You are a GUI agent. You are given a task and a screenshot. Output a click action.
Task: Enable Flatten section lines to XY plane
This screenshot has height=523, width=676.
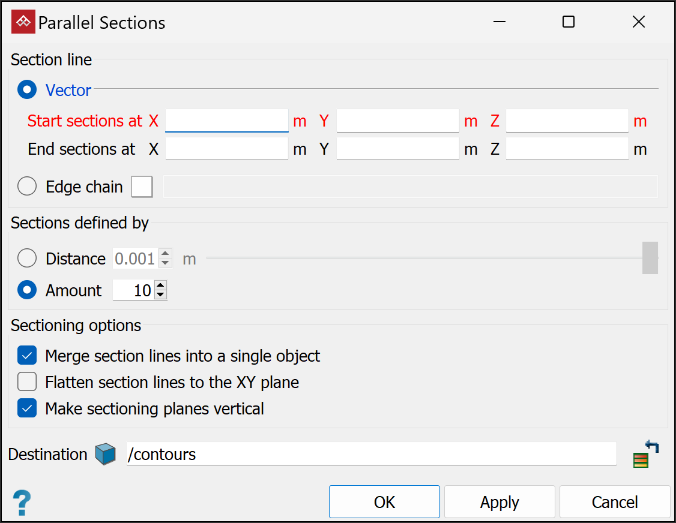coord(27,382)
